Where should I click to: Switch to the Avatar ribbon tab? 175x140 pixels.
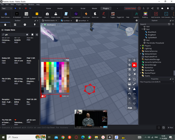(60, 8)
